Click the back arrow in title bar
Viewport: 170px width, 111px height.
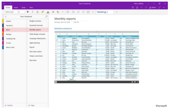[5, 3]
